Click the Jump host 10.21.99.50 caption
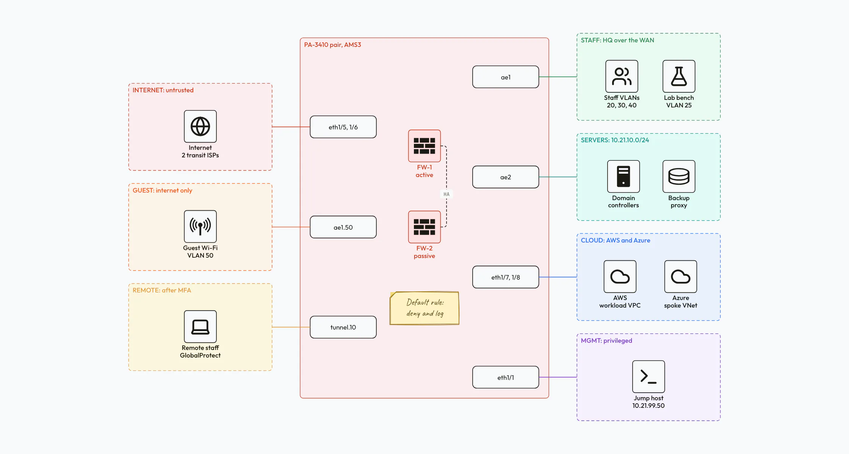Image resolution: width=849 pixels, height=454 pixels. pyautogui.click(x=648, y=402)
